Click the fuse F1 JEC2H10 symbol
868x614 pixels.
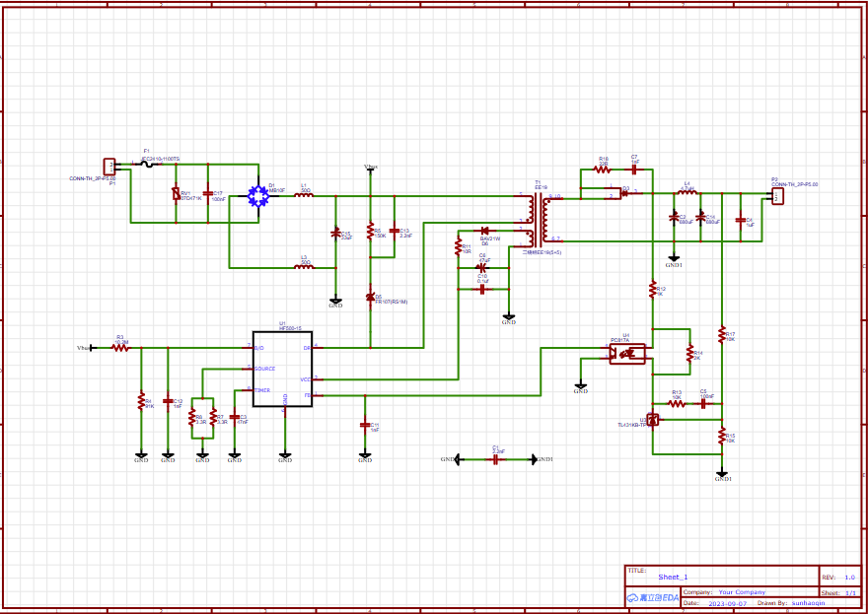tap(147, 165)
